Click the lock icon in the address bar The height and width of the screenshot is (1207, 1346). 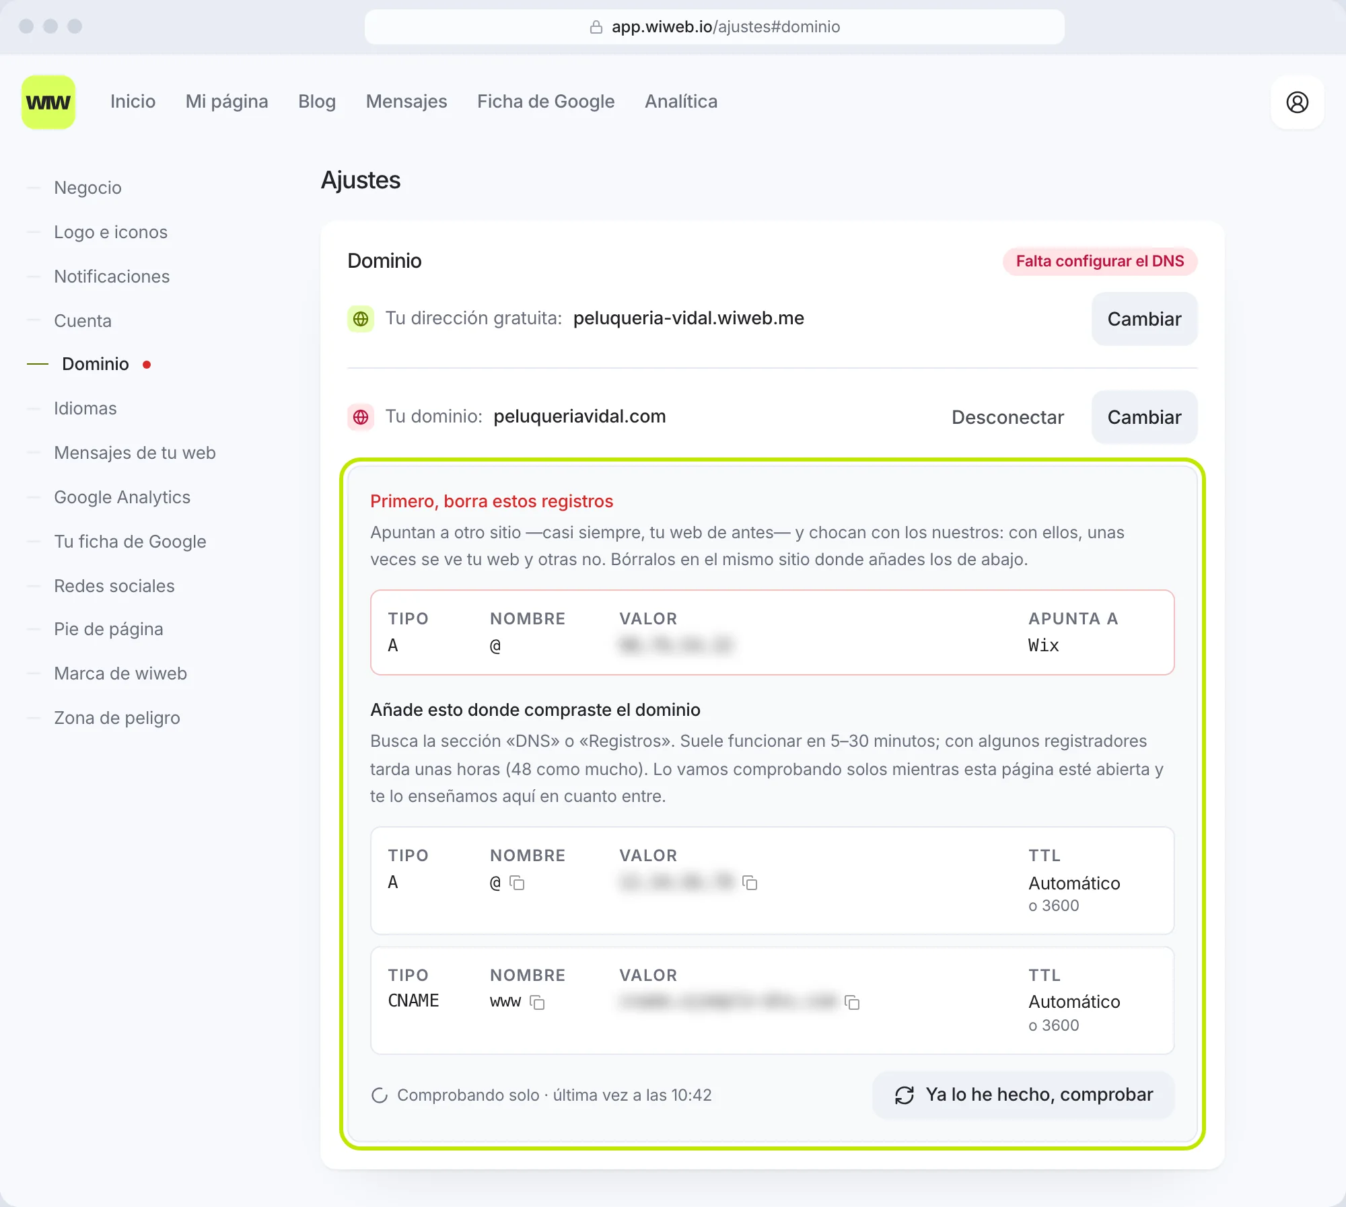pyautogui.click(x=596, y=27)
